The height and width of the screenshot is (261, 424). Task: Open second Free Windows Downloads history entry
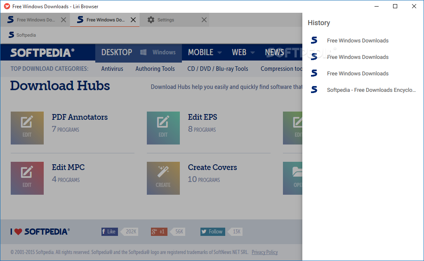click(x=363, y=57)
